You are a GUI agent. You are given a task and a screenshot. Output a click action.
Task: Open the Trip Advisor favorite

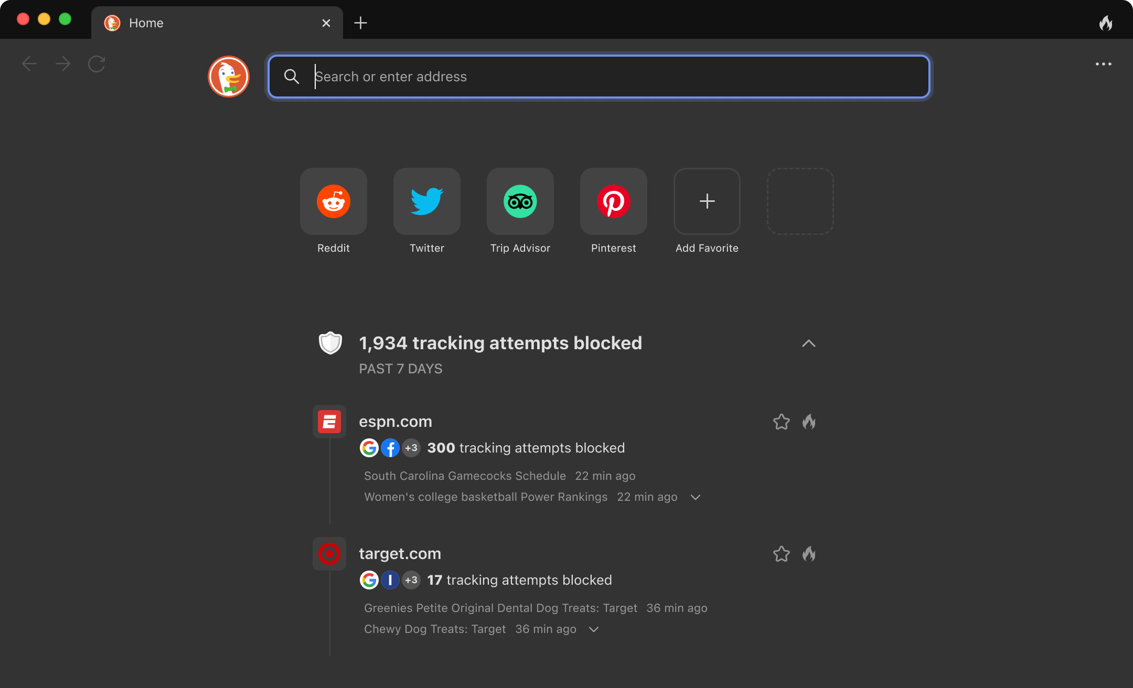(520, 201)
